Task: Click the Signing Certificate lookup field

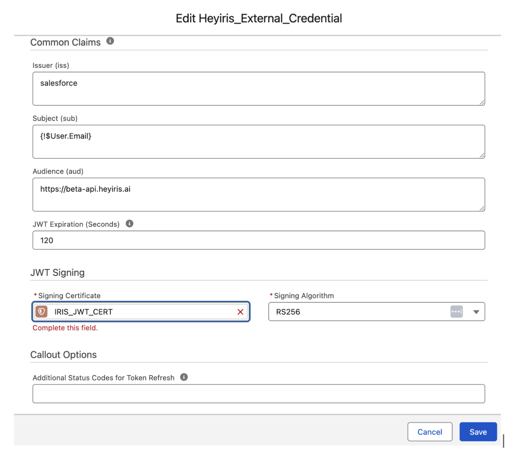Action: click(141, 312)
